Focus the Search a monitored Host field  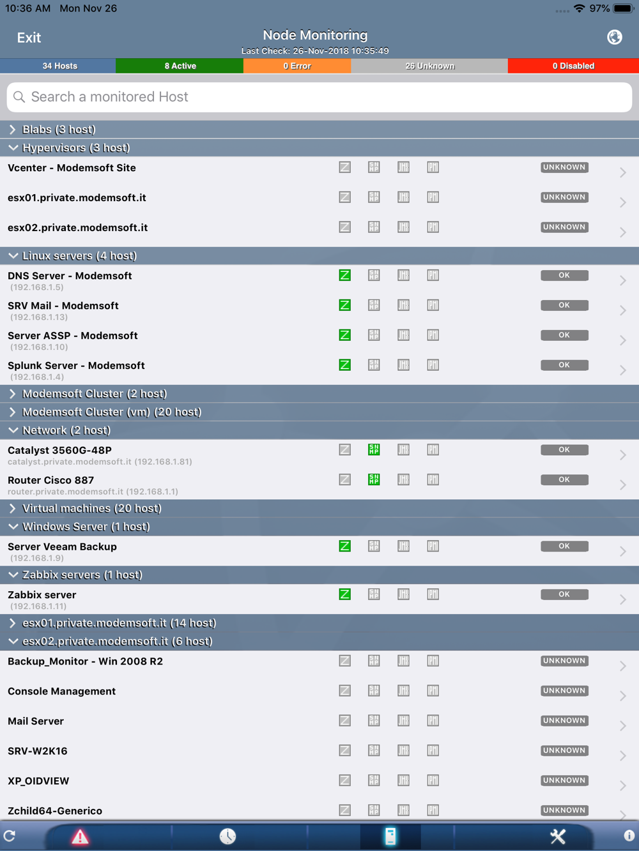pyautogui.click(x=319, y=97)
